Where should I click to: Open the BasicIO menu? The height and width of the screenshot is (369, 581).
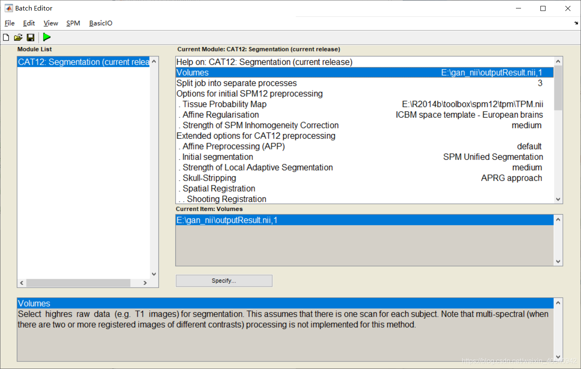click(x=101, y=23)
